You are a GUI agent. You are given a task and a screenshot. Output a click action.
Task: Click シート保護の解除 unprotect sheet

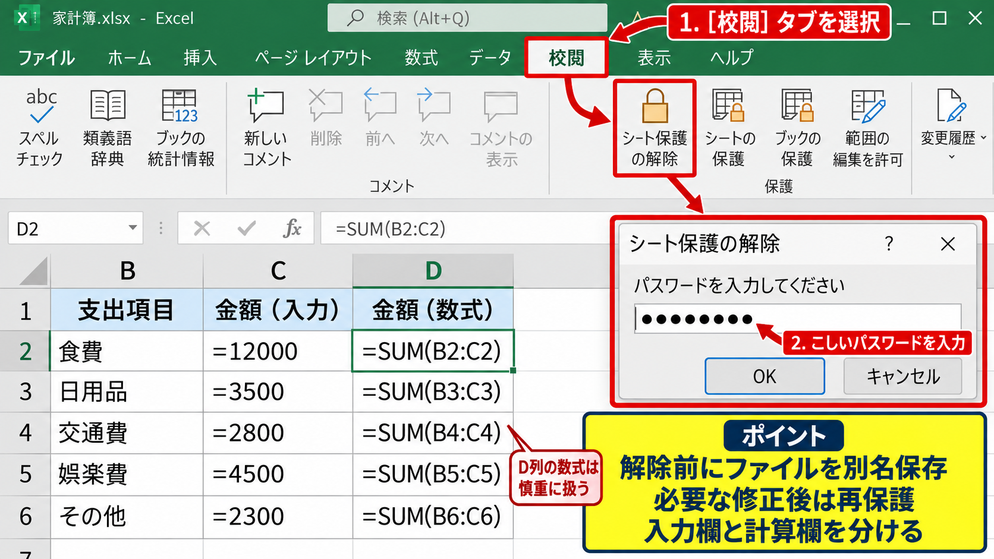655,128
